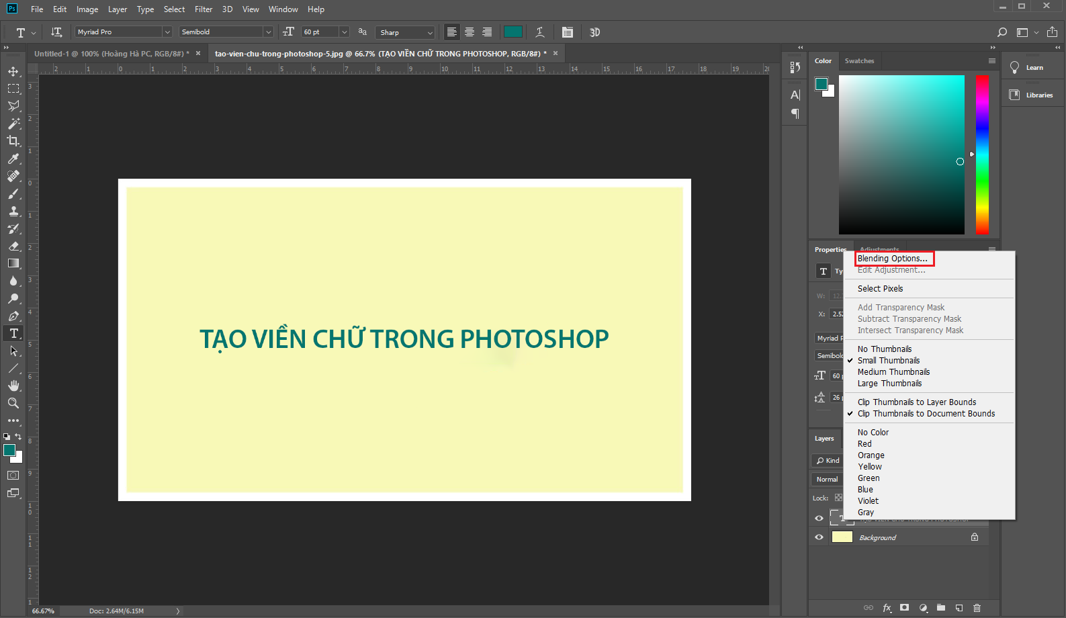Click the 3D button in options bar

pos(594,32)
